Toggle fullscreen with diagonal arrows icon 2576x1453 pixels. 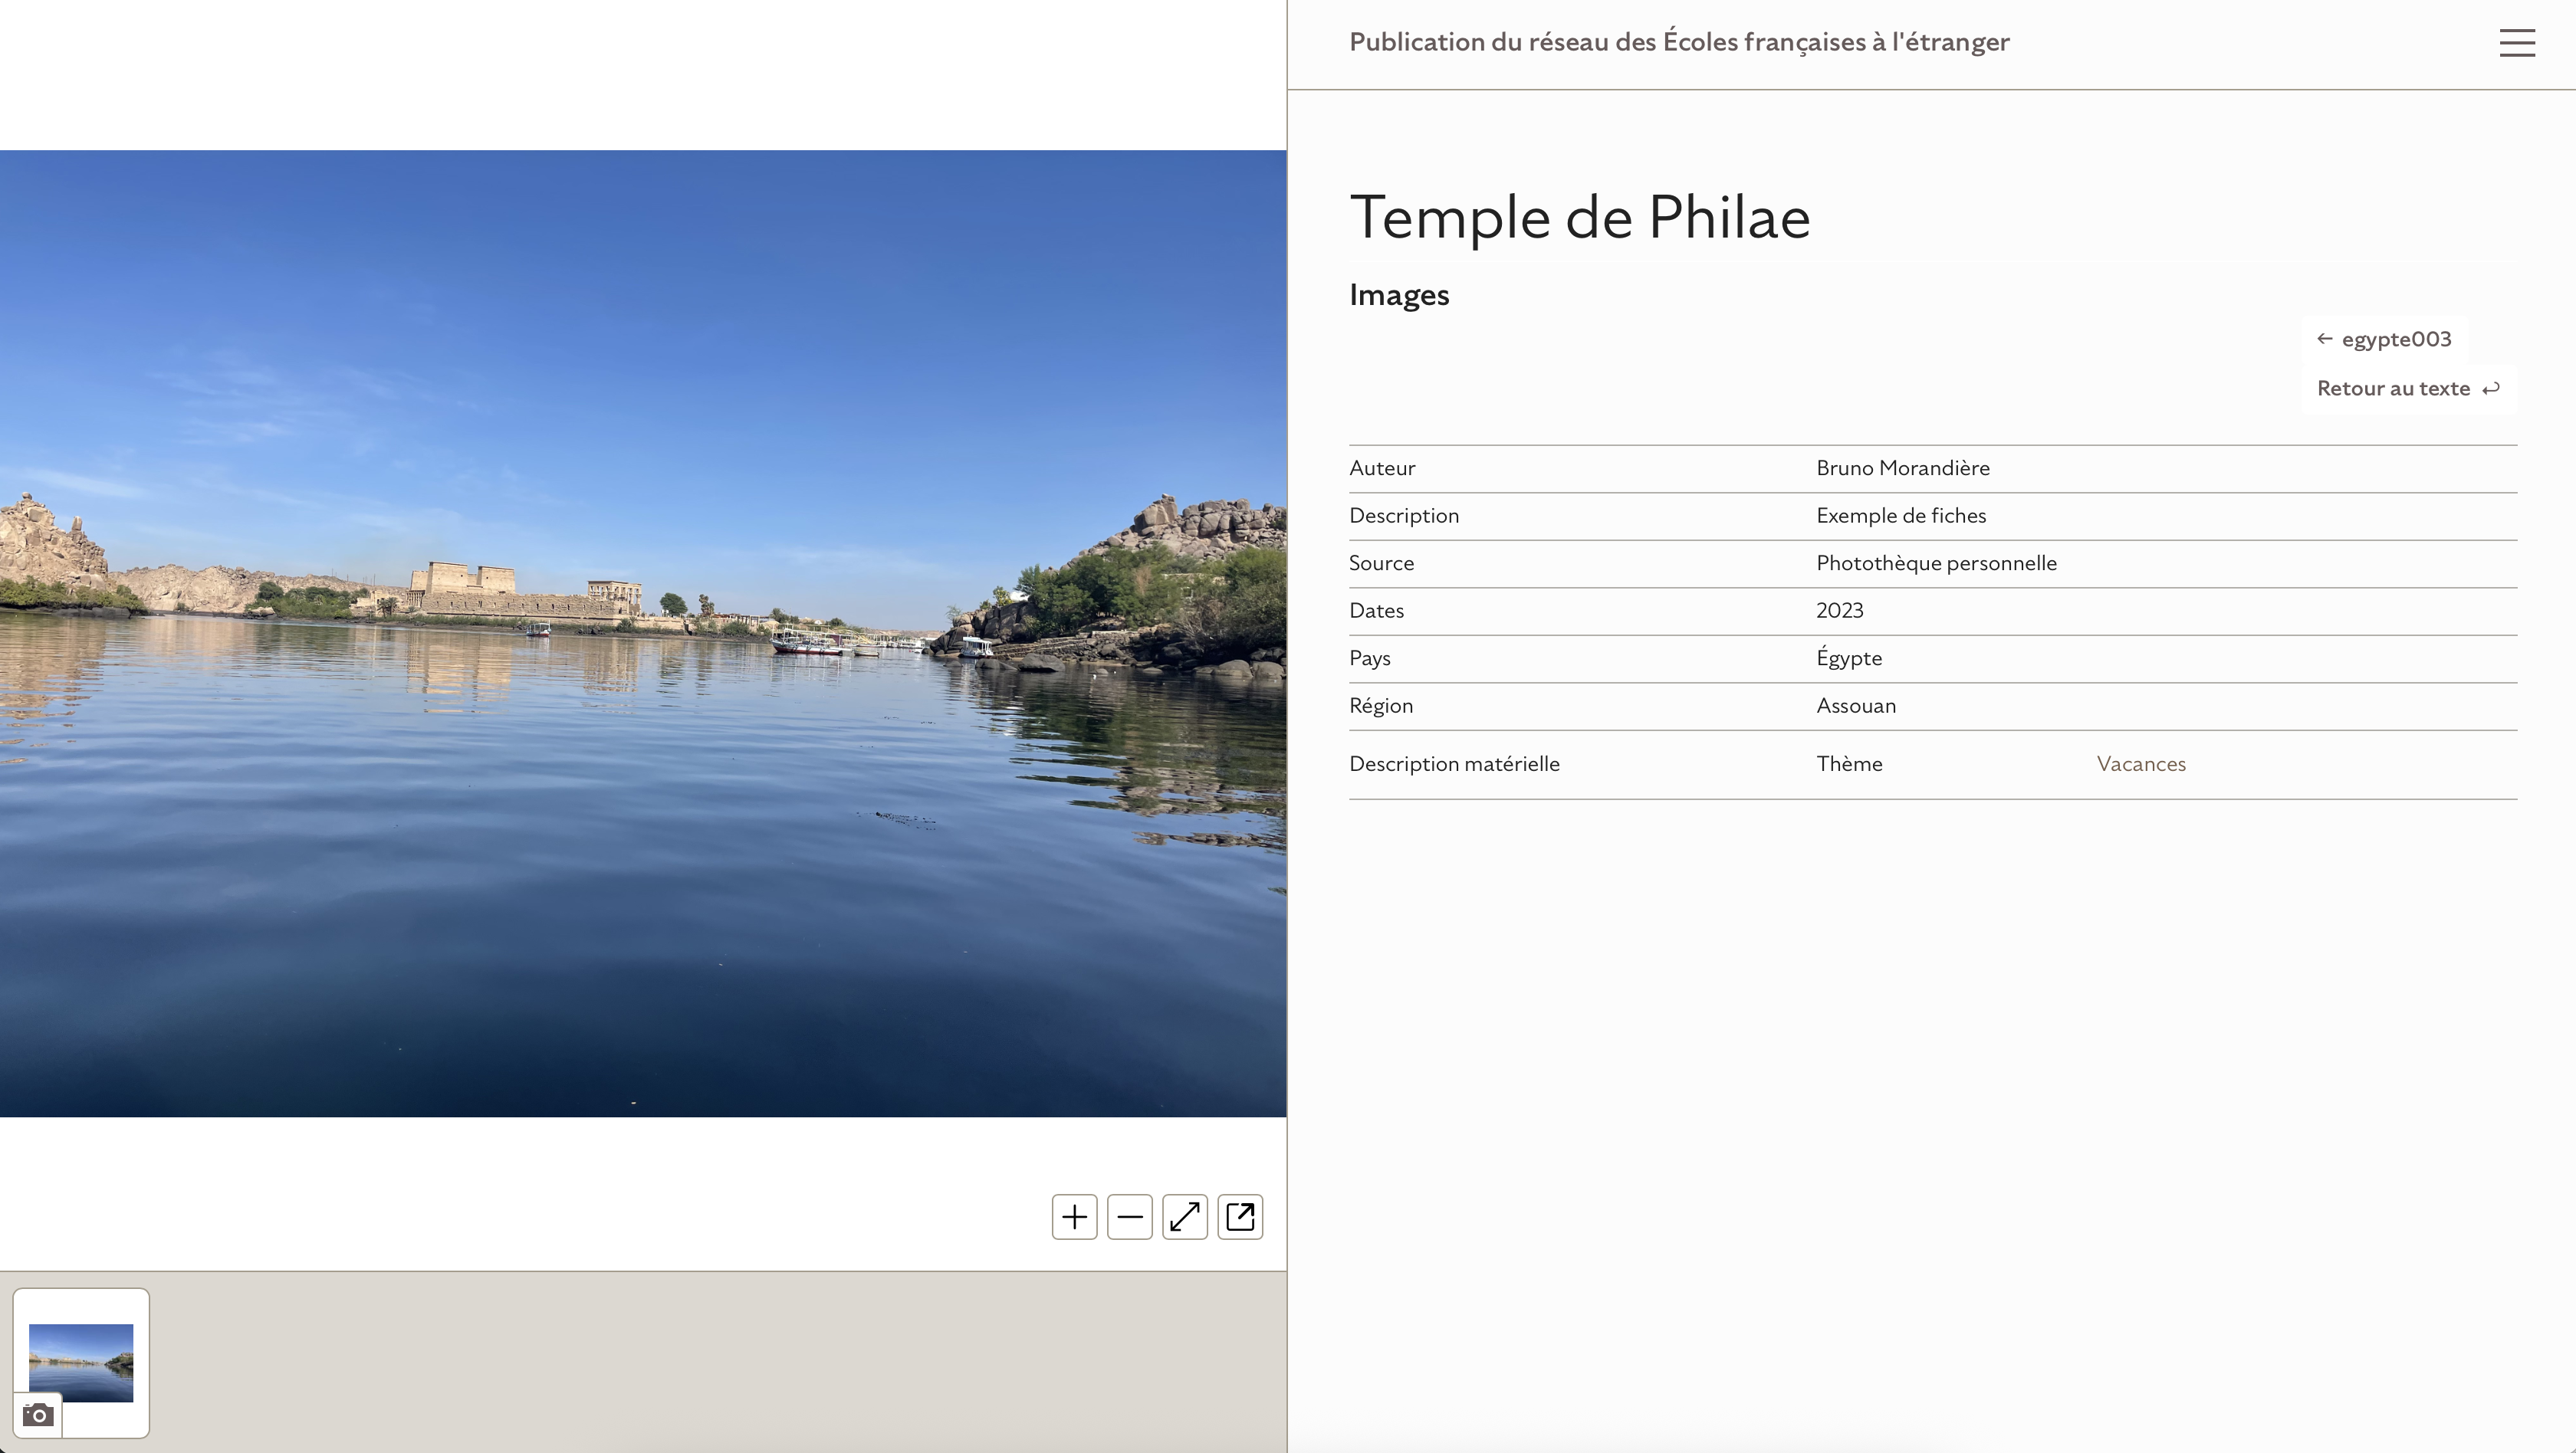[1184, 1216]
